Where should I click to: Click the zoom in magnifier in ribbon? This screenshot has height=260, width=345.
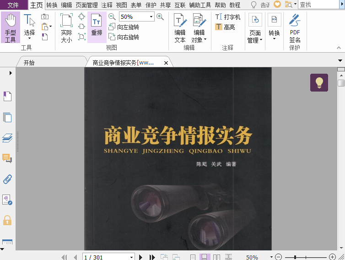click(160, 16)
